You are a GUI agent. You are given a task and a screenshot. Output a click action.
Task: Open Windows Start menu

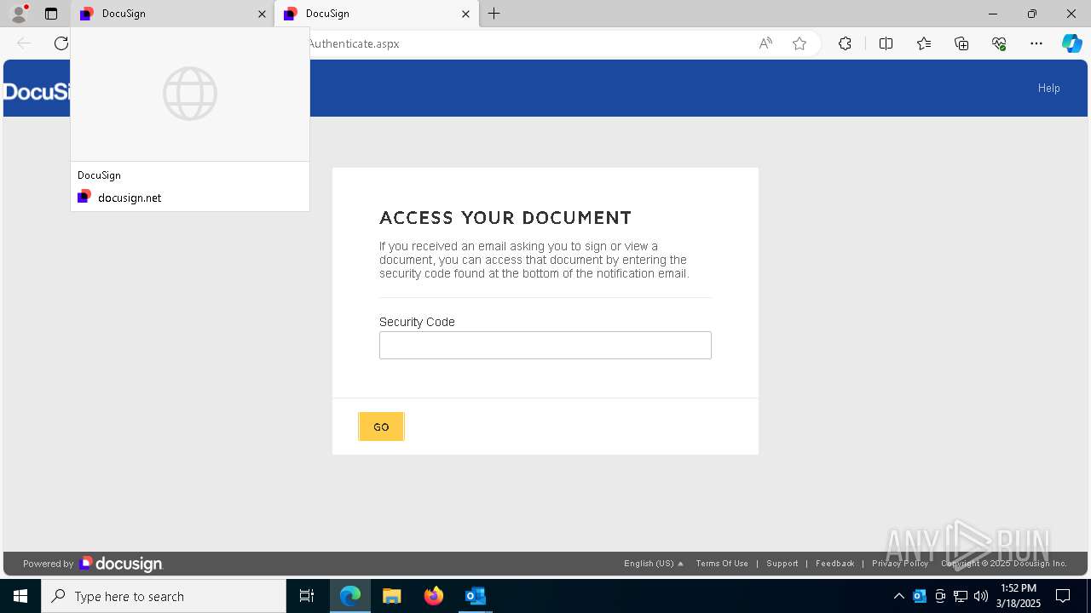20,596
